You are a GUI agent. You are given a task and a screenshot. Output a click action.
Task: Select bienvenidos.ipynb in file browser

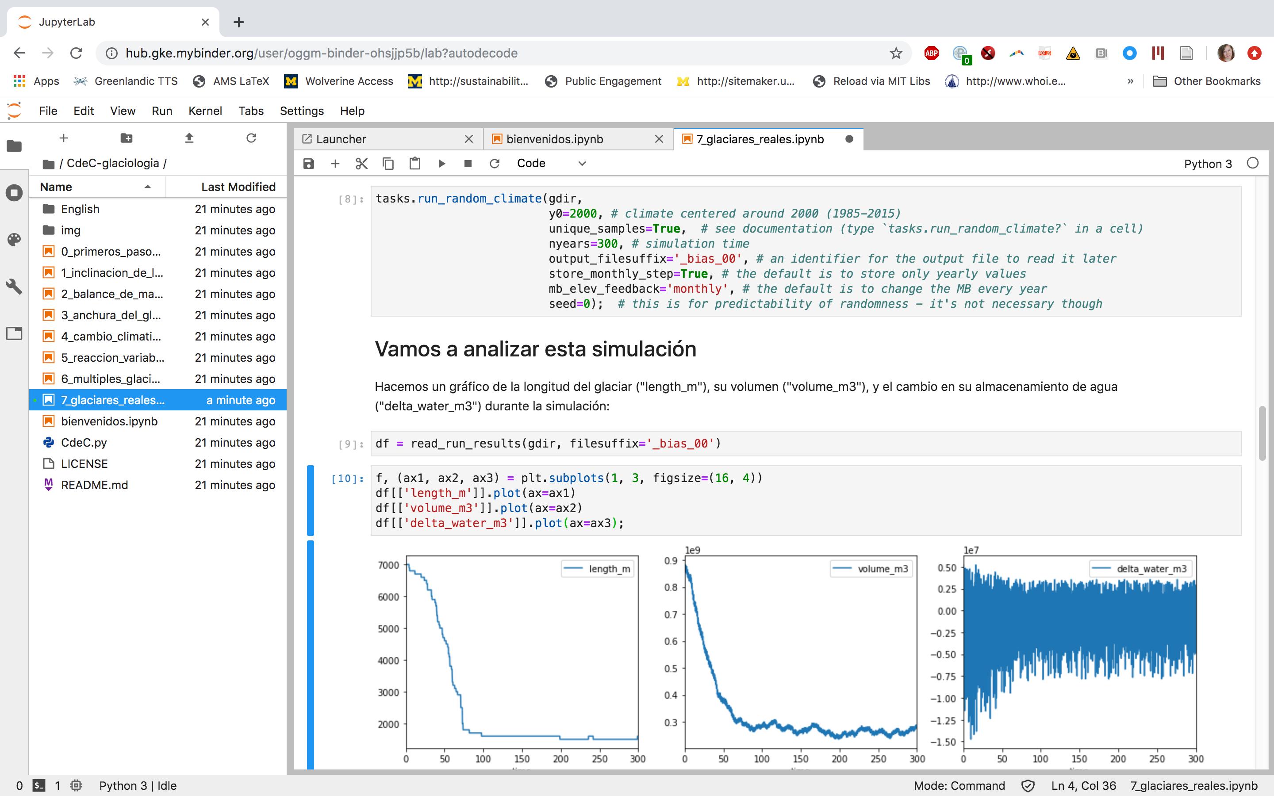[158, 421]
